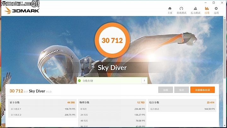Viewport: 227px width, 128px height.
Task: Click the vertical scrollbar thumb
Action: point(225,49)
